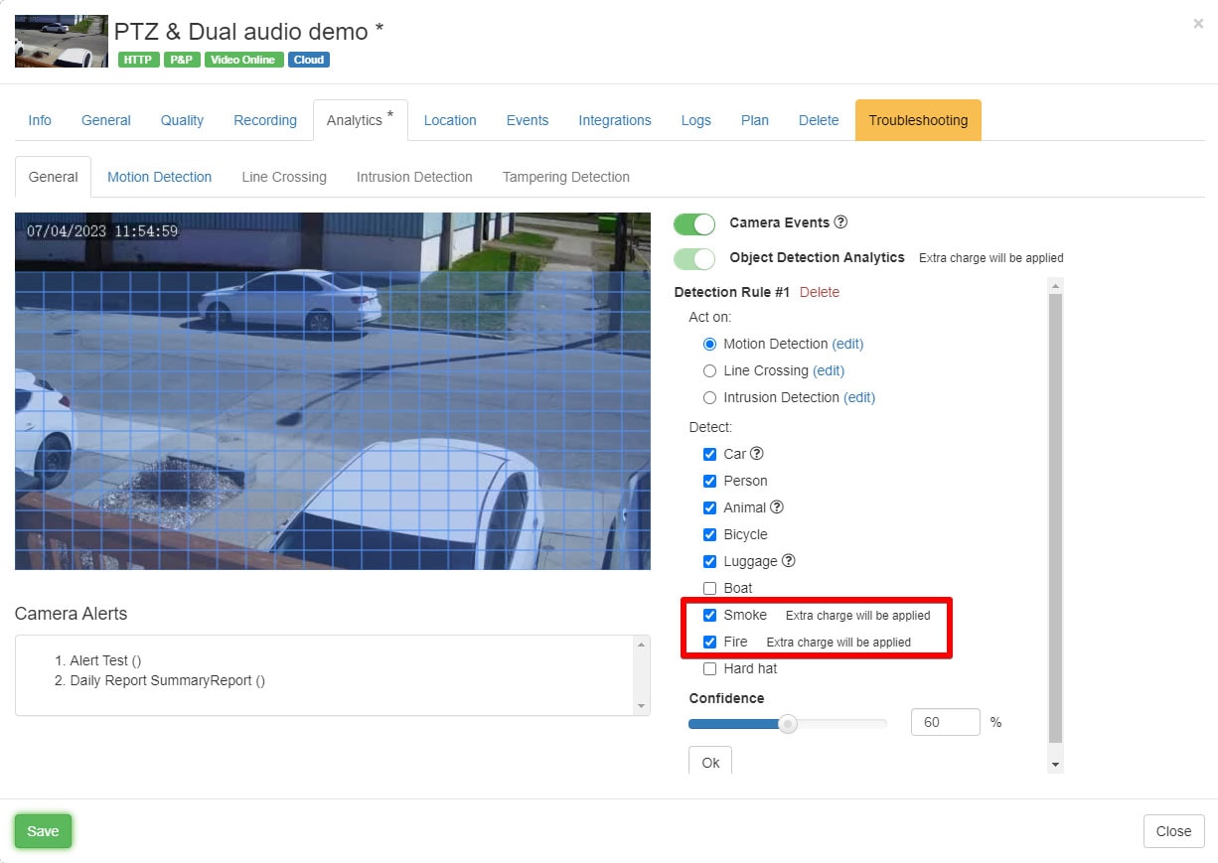
Task: Disable Object Detection Analytics switch
Action: click(x=694, y=258)
